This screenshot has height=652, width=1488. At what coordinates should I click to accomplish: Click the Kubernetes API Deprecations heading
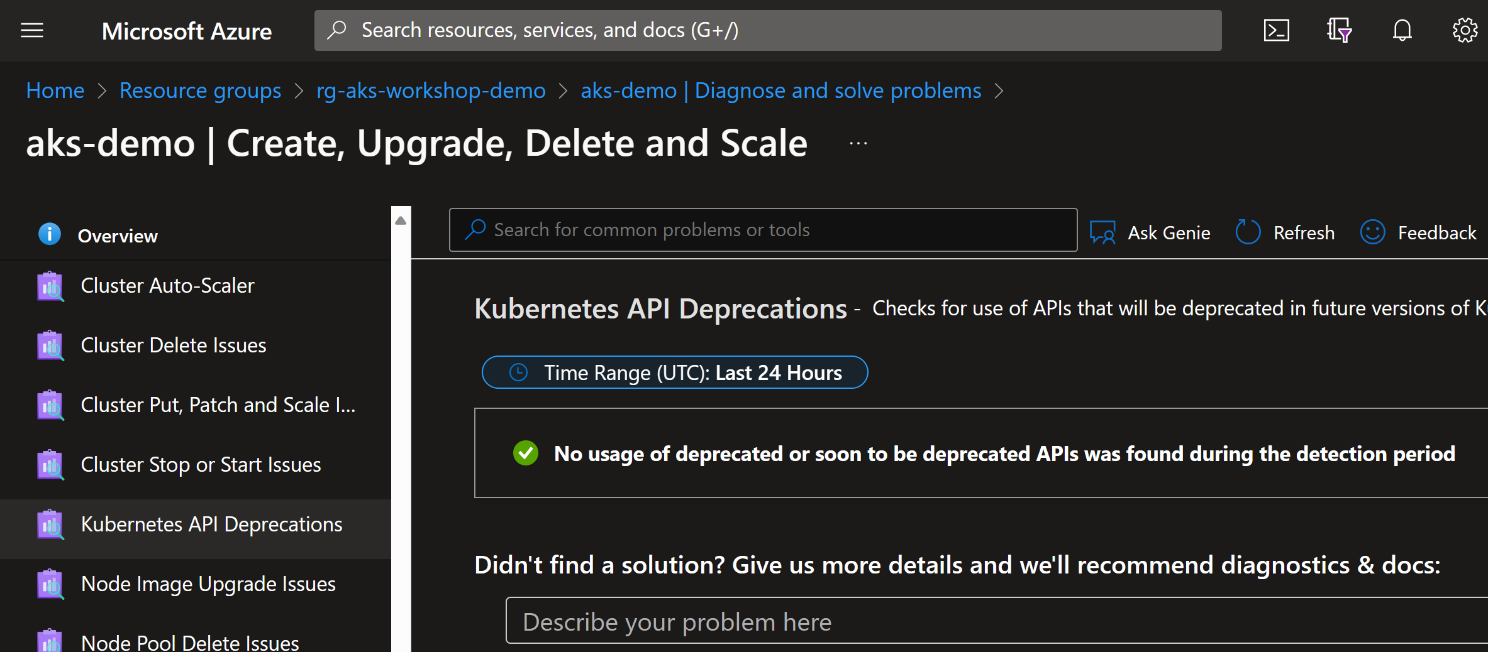point(660,309)
